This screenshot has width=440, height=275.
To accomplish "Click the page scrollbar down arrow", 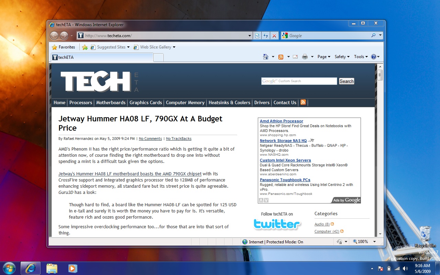I will [380, 234].
